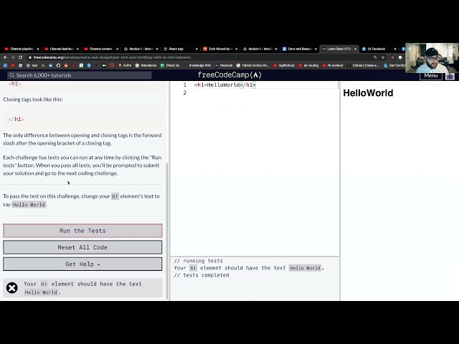Click the search magnifier icon in freeCodeCamp bar
Screen dimensions: 459x344
coord(12,75)
